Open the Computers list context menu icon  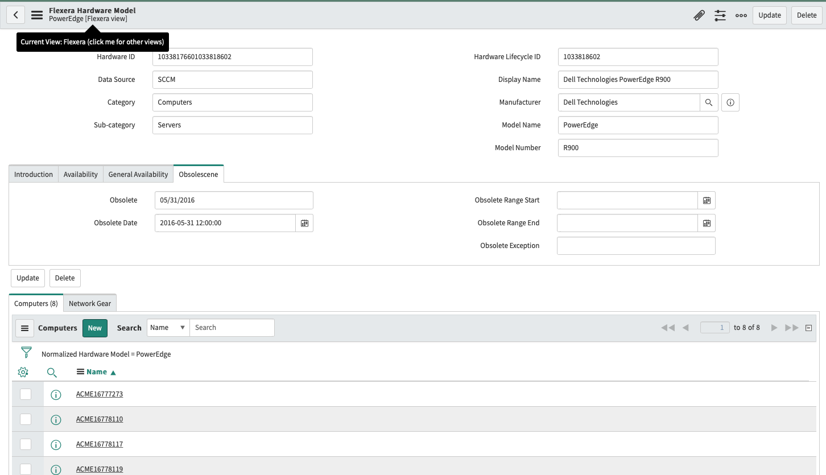pyautogui.click(x=24, y=328)
